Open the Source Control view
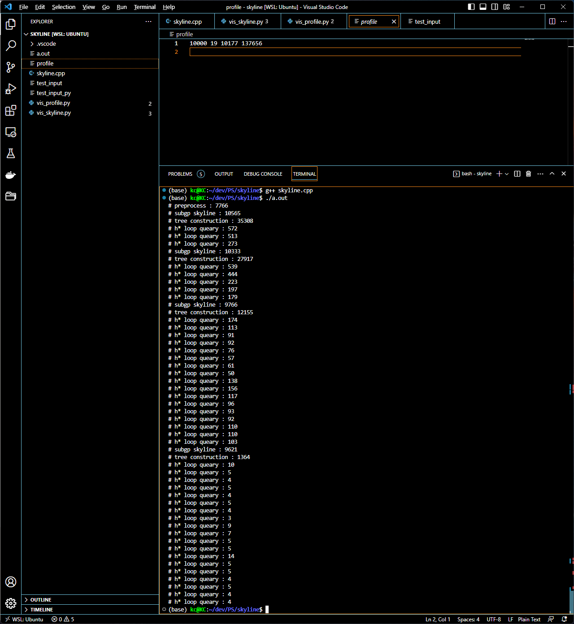 [x=11, y=67]
